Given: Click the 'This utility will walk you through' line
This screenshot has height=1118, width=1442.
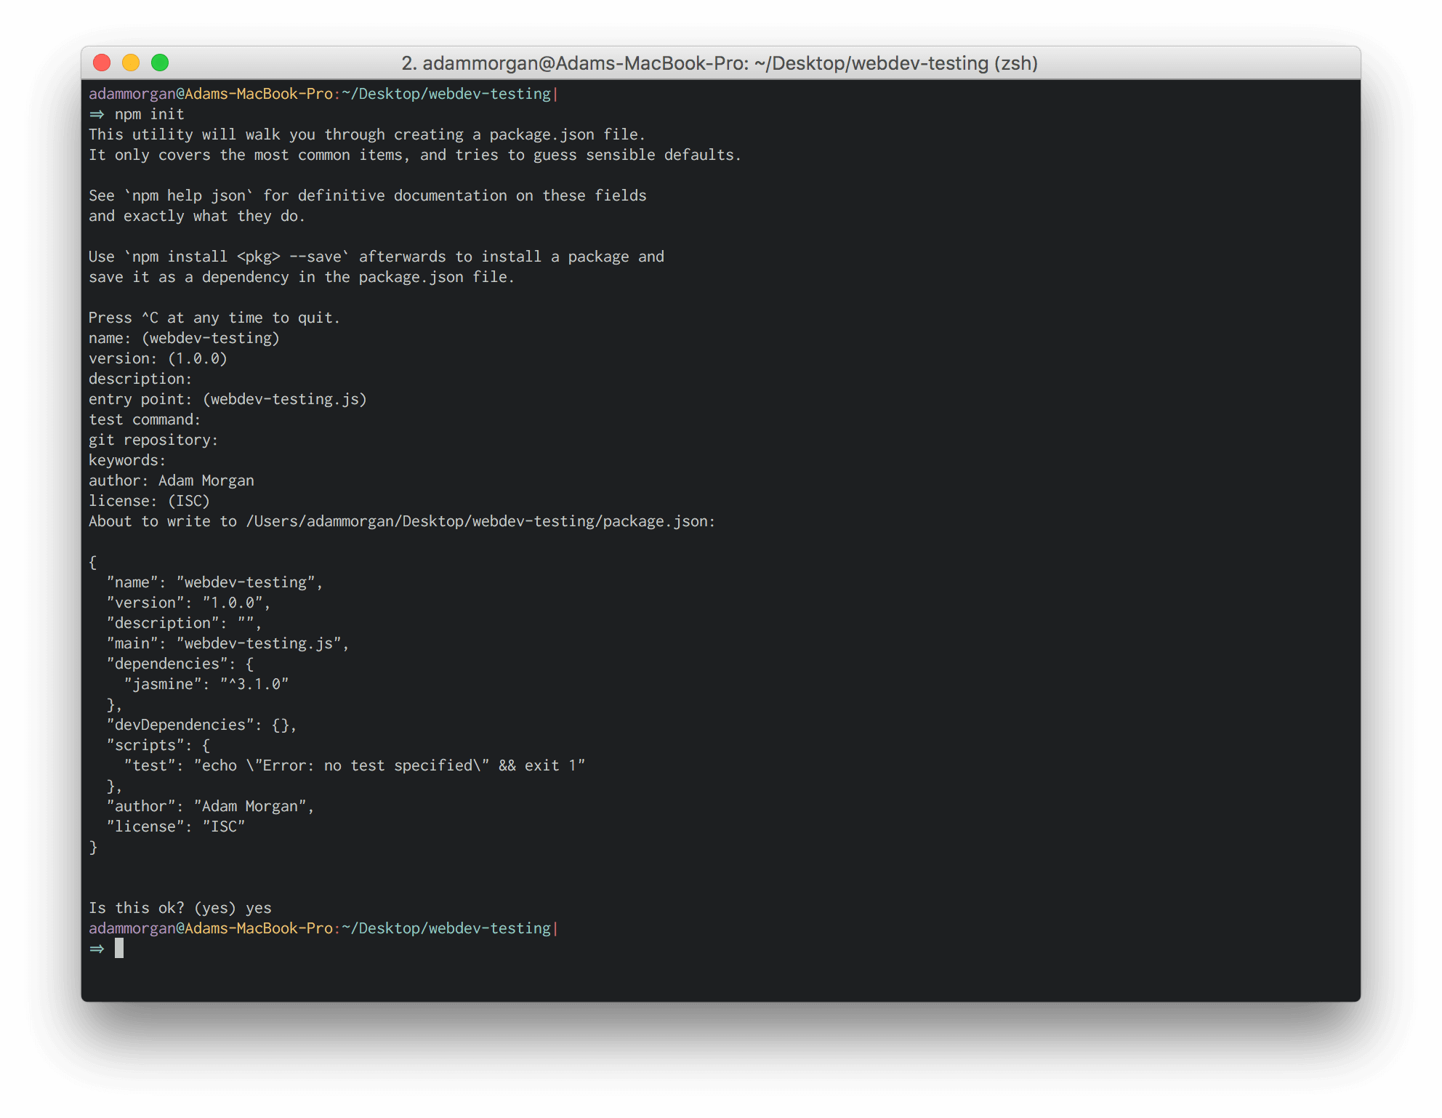Looking at the screenshot, I should pos(367,134).
